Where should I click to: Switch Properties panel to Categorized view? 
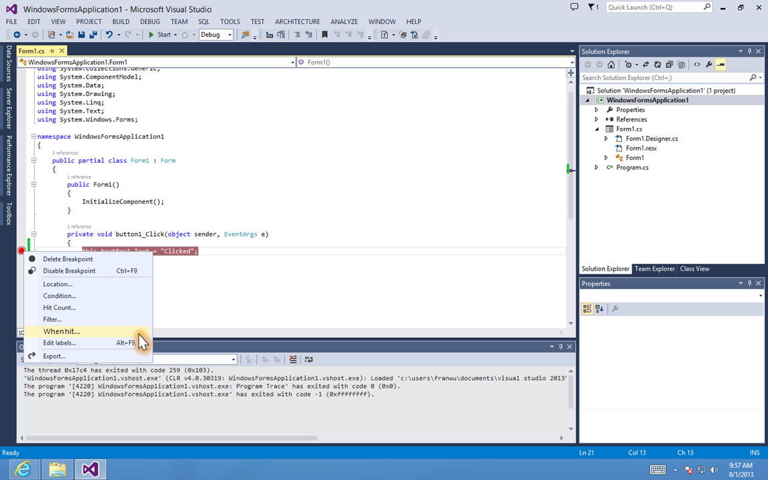[587, 309]
